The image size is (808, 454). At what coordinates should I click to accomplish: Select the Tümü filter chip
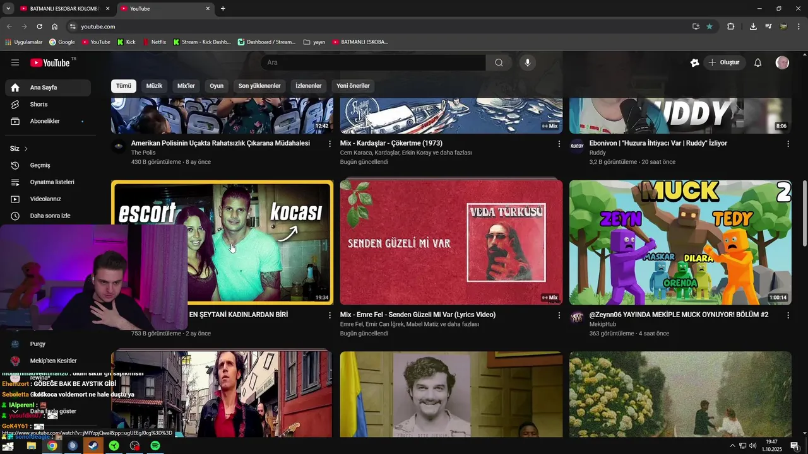click(124, 86)
